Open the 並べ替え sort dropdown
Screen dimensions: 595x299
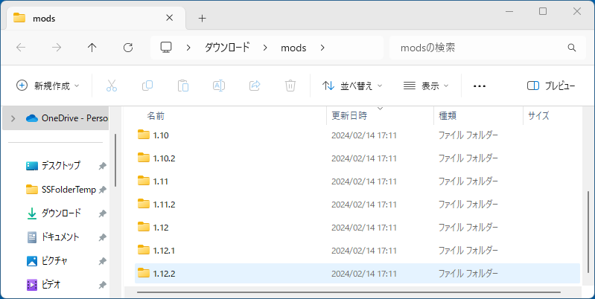point(352,86)
